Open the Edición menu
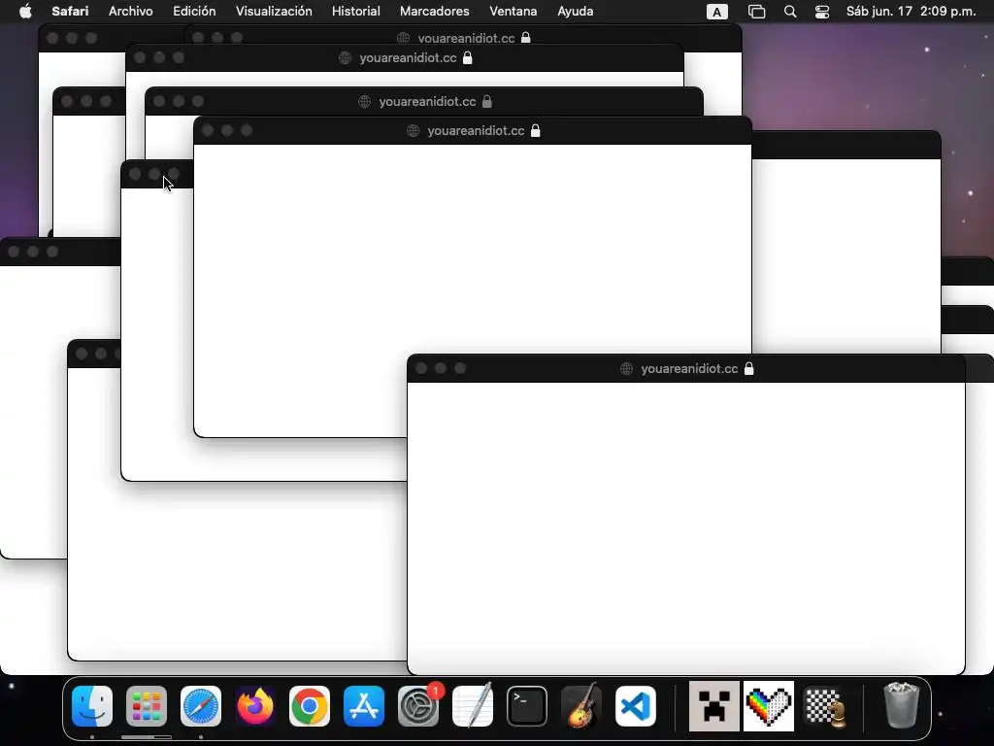 coord(194,11)
